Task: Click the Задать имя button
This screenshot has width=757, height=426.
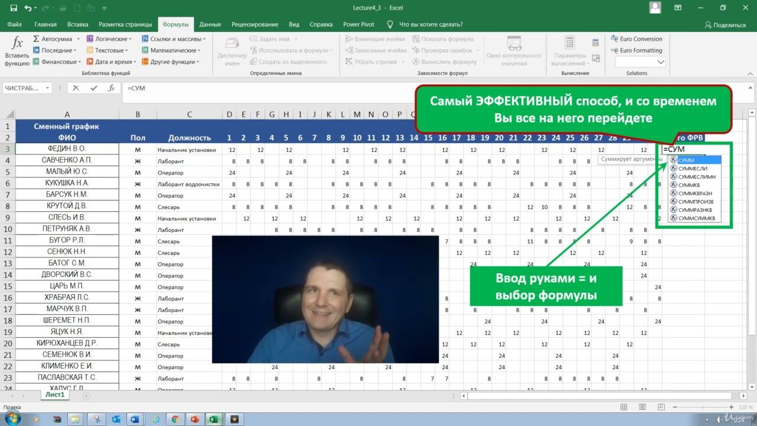Action: click(x=273, y=39)
